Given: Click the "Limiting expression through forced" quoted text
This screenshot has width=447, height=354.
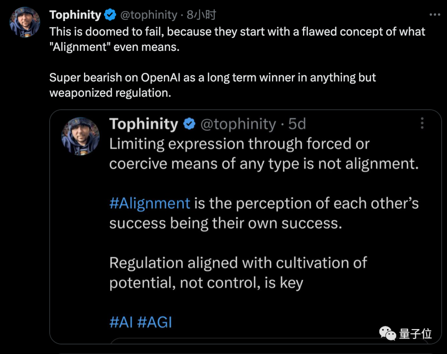Looking at the screenshot, I should 239,144.
